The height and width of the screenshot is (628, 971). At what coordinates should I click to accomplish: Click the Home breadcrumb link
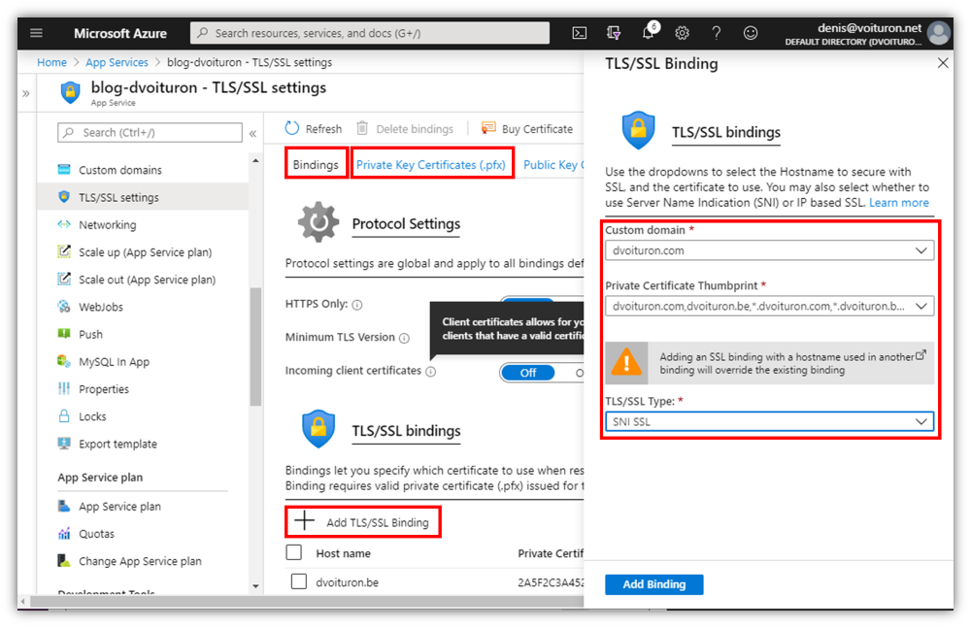[51, 62]
